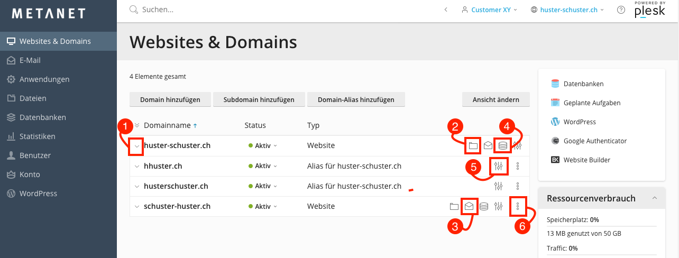Open the mail icon for schuster-huster.ch
This screenshot has width=679, height=258.
[x=469, y=206]
